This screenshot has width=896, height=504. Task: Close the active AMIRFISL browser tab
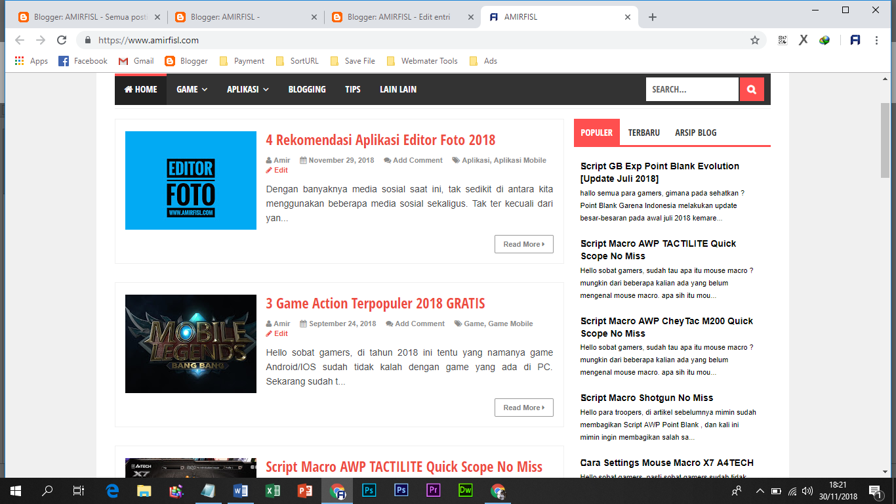(x=628, y=17)
